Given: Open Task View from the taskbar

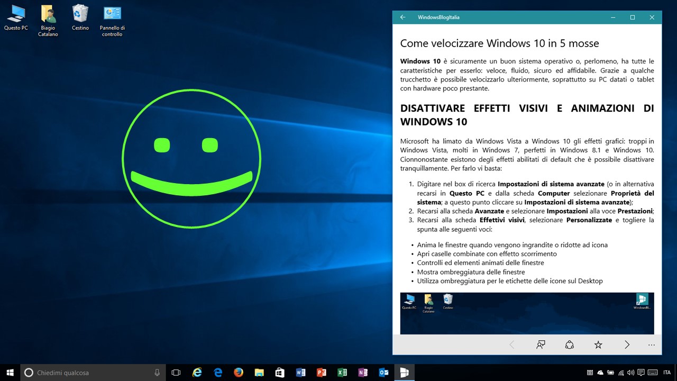Looking at the screenshot, I should [x=176, y=373].
